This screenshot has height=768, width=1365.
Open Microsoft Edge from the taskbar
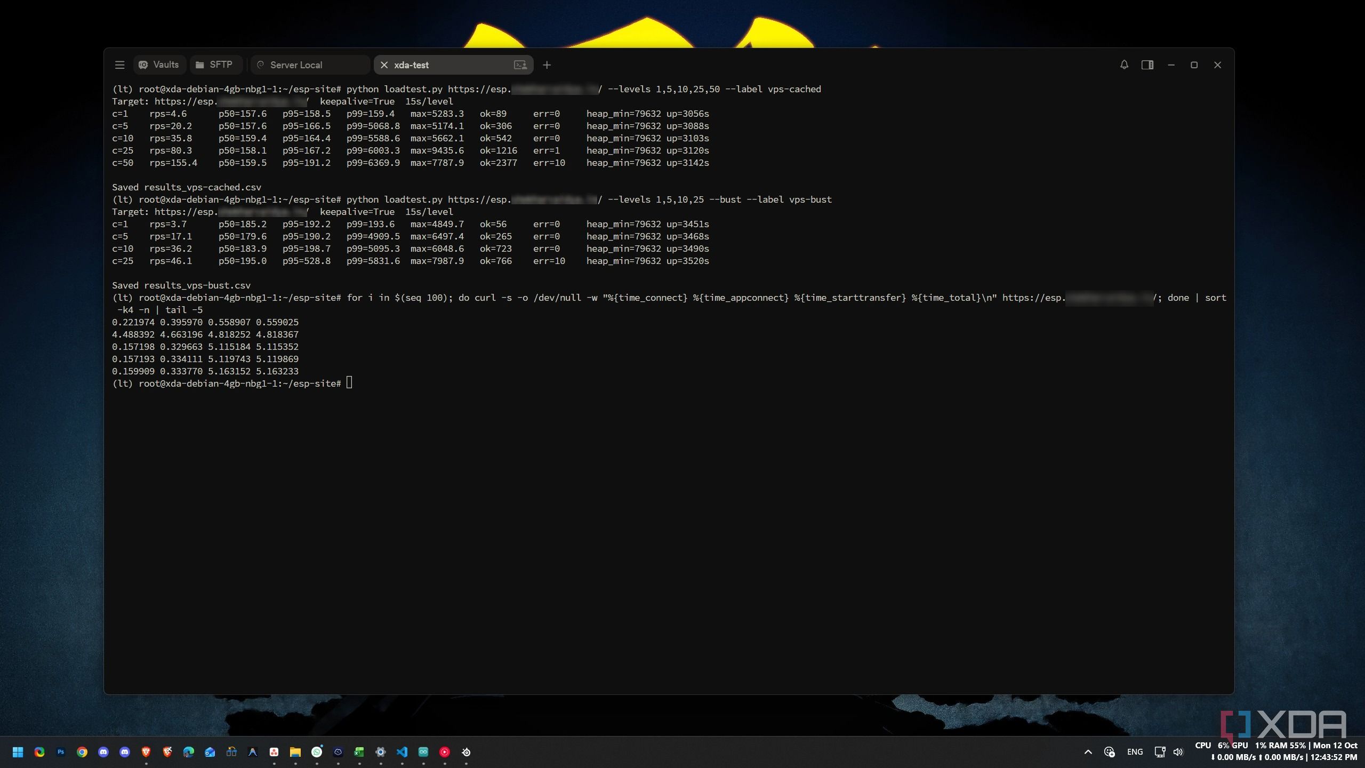[189, 752]
